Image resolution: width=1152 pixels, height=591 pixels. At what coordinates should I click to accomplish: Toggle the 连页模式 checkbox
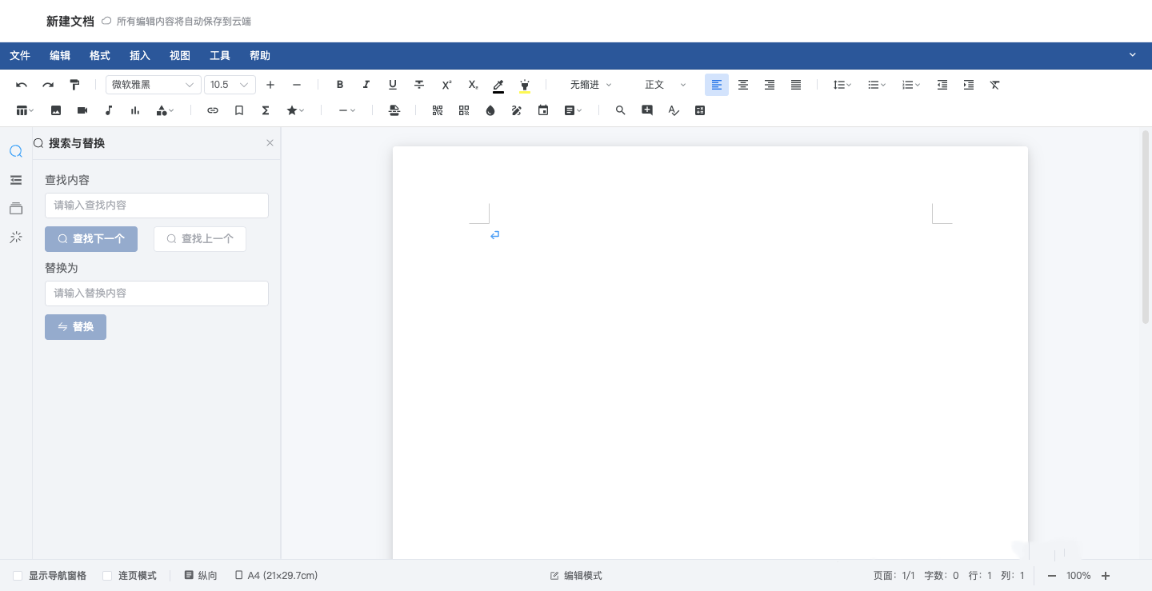pyautogui.click(x=107, y=576)
